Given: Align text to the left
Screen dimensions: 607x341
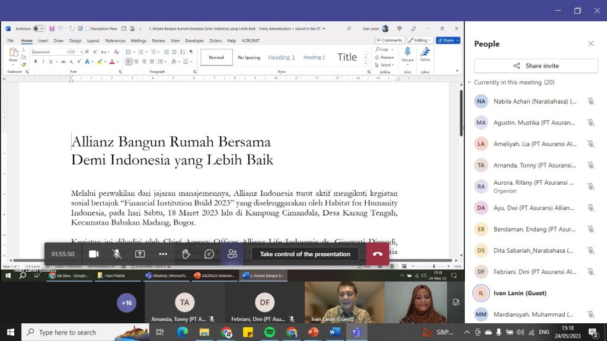Looking at the screenshot, I should [129, 62].
